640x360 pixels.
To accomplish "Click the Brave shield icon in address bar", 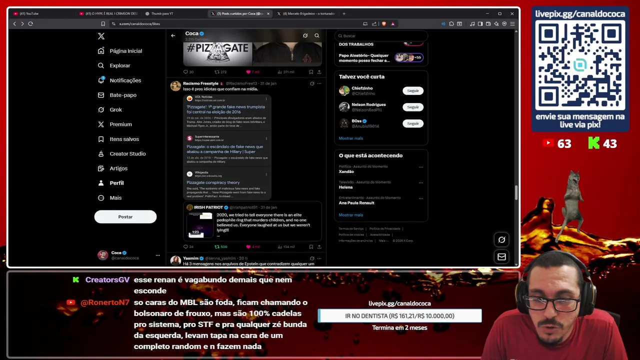I will coord(383,23).
